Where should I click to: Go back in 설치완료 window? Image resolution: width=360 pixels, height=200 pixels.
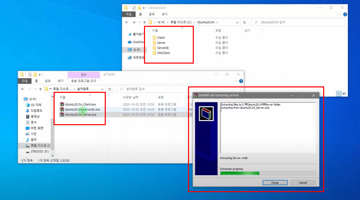23,89
